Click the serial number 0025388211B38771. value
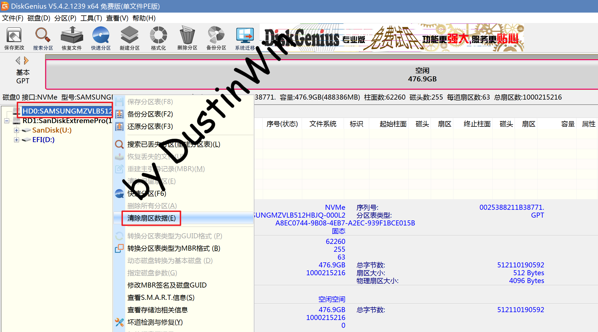This screenshot has height=332, width=598. click(x=512, y=208)
